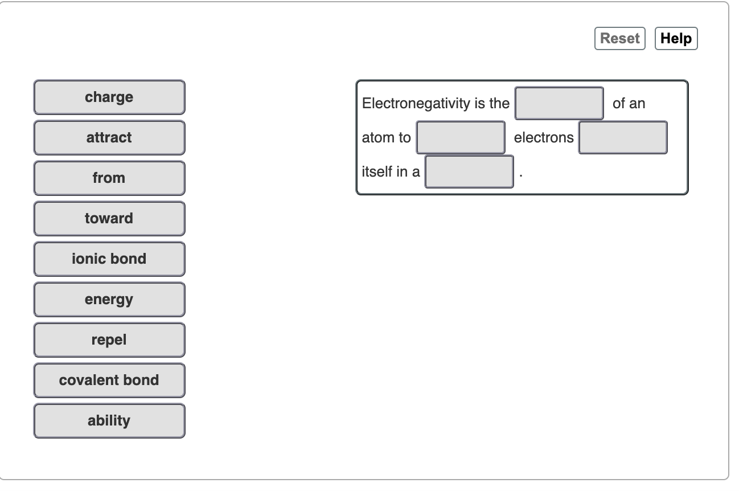Image resolution: width=739 pixels, height=491 pixels.
Task: Select the covalent bond tile
Action: tap(109, 380)
